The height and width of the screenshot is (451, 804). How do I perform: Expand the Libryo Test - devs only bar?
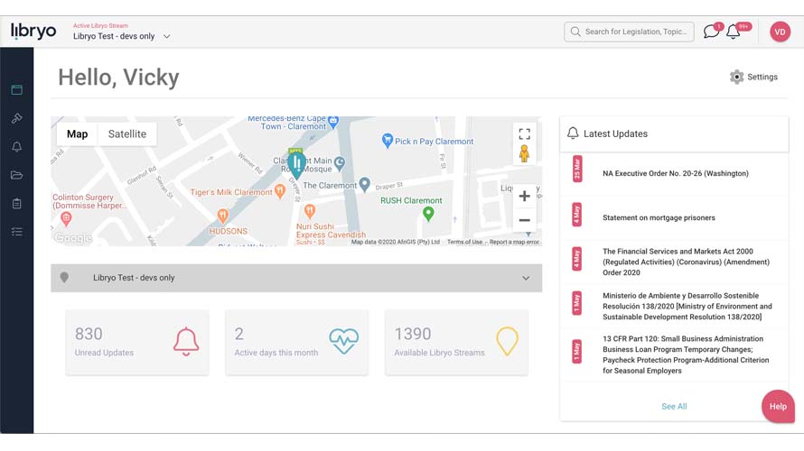[296, 278]
